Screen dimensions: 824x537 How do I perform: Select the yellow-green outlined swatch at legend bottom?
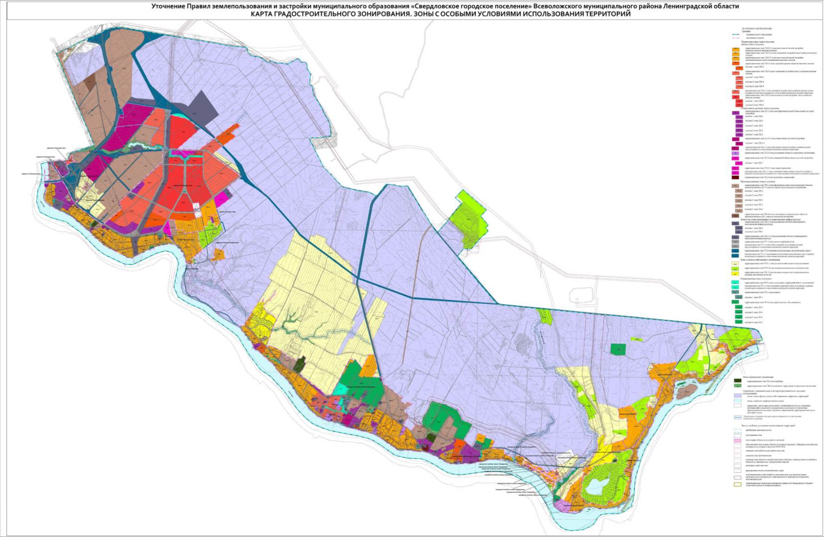point(738,484)
